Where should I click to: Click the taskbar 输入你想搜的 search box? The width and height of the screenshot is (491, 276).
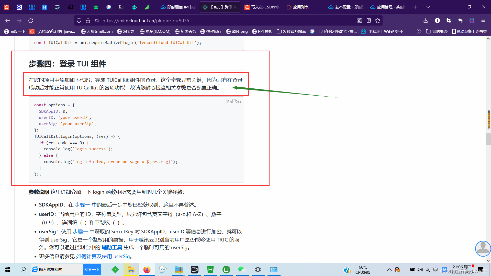(x=57, y=270)
